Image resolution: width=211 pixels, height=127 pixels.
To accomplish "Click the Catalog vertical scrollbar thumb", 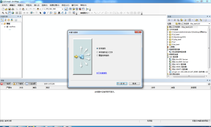I will (x=209, y=48).
